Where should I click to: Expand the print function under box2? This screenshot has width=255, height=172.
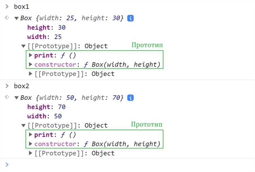(30, 135)
